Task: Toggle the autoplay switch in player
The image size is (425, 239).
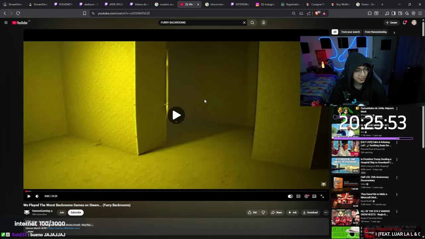Action: point(290,196)
